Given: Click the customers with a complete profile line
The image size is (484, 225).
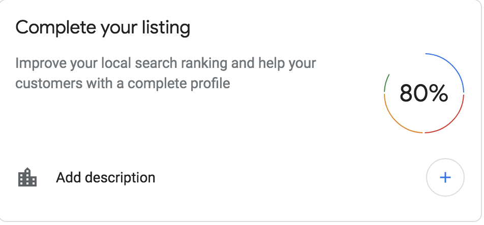Looking at the screenshot, I should (x=123, y=84).
